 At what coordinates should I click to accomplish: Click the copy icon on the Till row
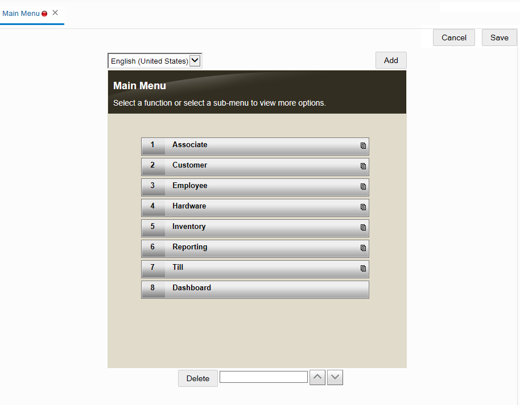363,269
